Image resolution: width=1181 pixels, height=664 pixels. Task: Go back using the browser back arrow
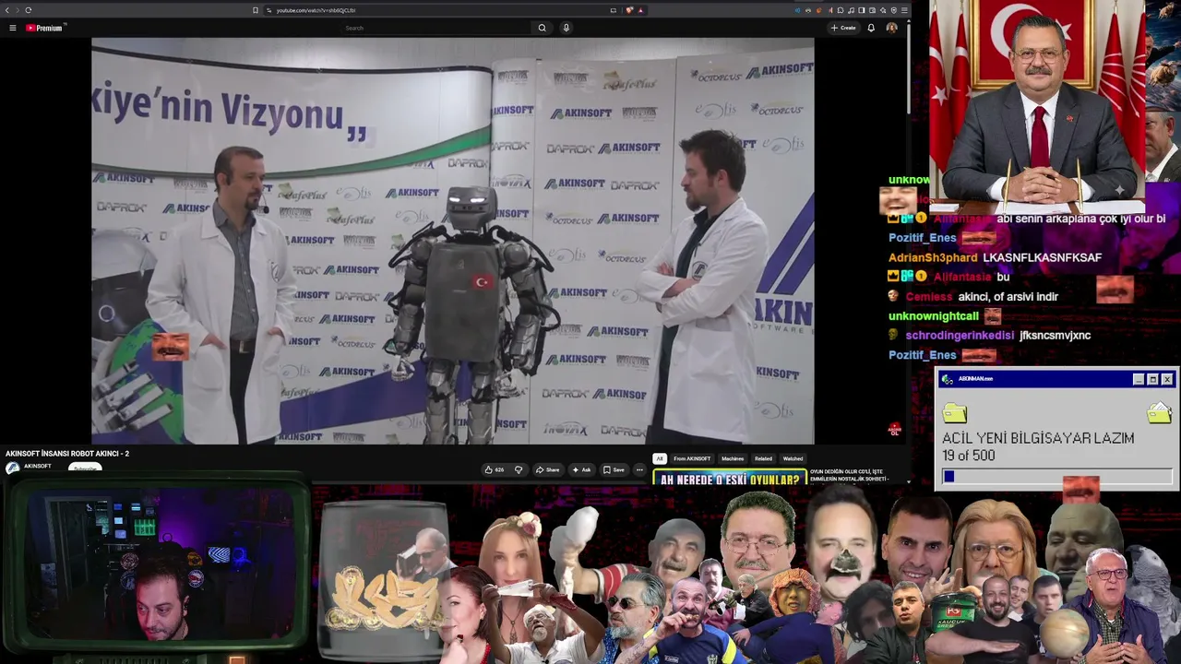coord(6,10)
